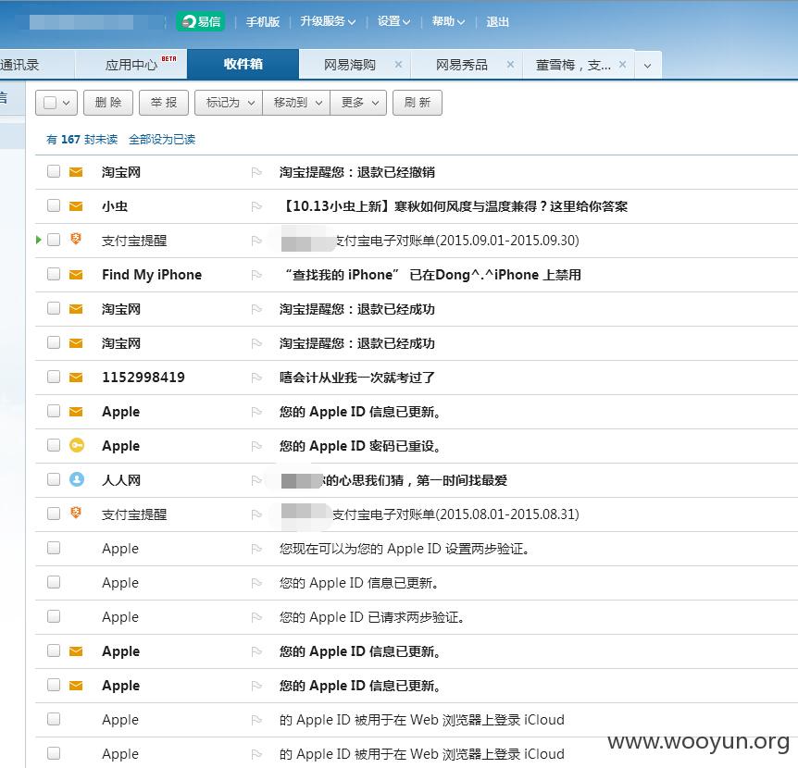Click the green 易信 icon in header
This screenshot has height=768, width=798.
[x=201, y=21]
